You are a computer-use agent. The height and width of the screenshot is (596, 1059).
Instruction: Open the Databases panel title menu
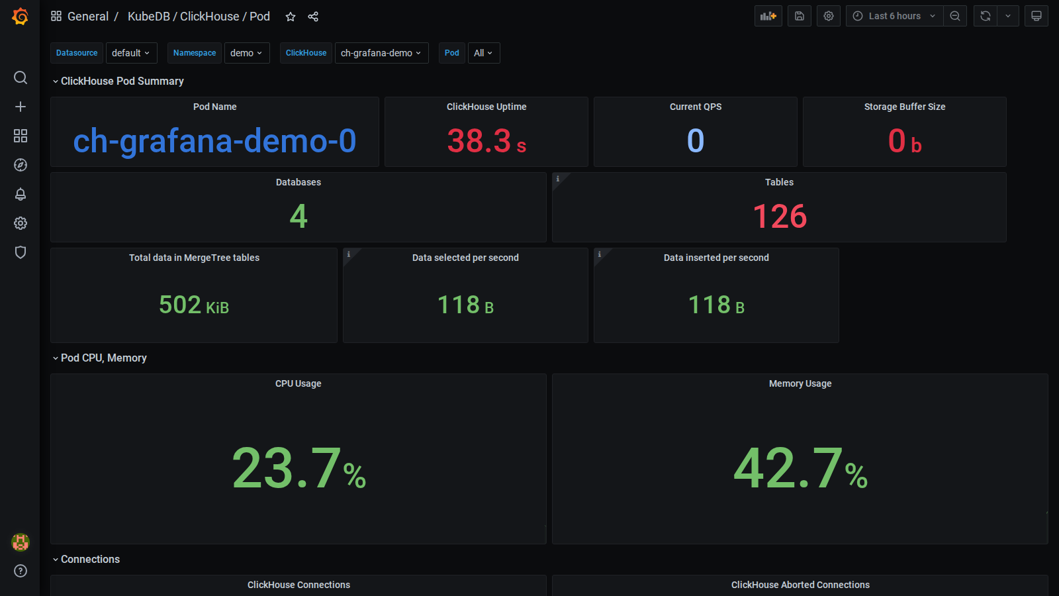tap(299, 182)
